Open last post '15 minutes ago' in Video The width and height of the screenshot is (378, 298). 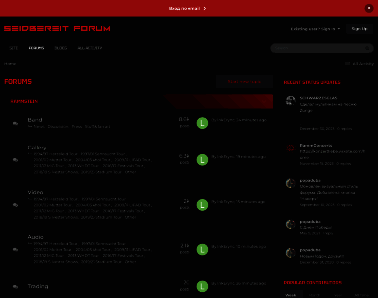(x=251, y=202)
